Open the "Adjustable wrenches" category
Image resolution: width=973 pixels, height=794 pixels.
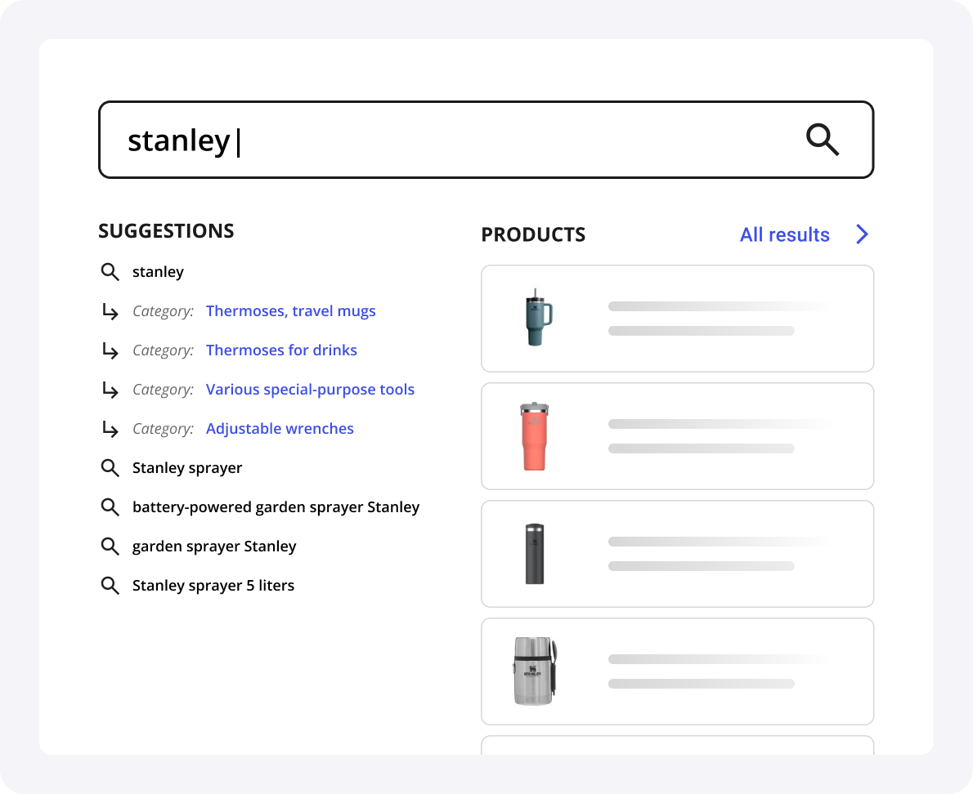point(280,428)
